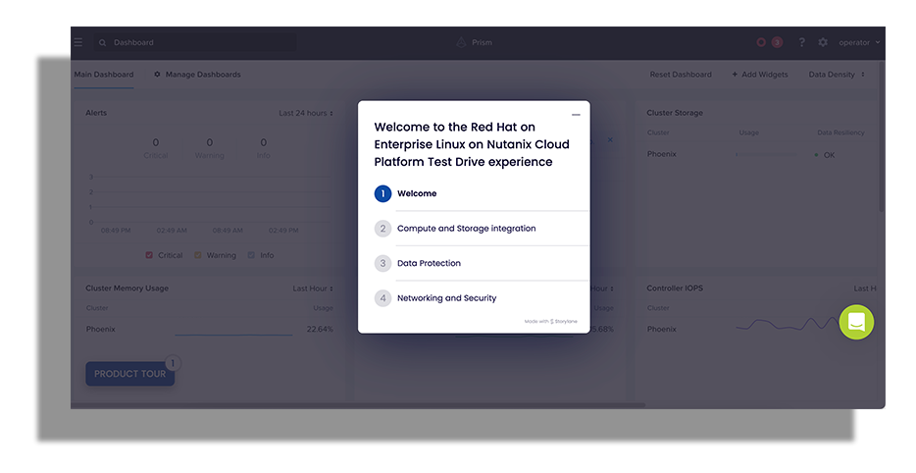Open the help question mark icon
This screenshot has width=916, height=473.
click(801, 42)
